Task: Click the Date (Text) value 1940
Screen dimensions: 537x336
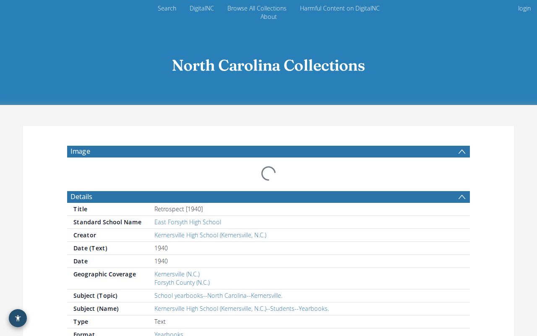Action: coord(161,248)
